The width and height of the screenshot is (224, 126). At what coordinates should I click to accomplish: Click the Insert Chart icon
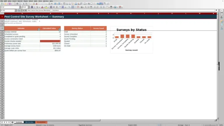point(78,4)
